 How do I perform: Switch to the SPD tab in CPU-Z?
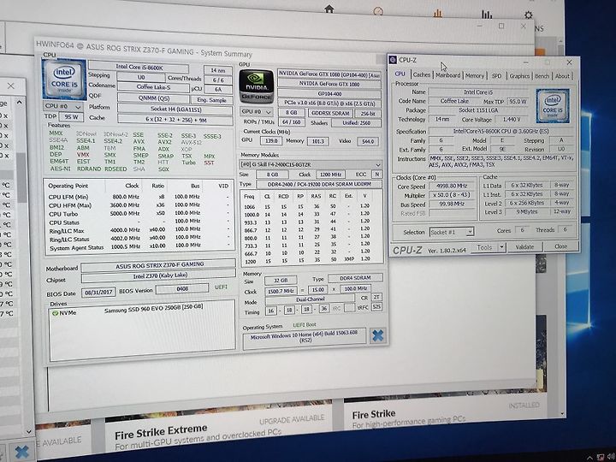tap(497, 76)
